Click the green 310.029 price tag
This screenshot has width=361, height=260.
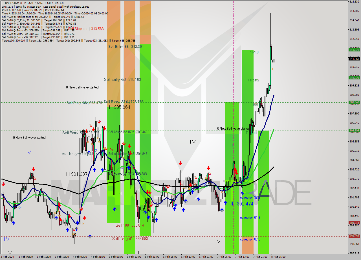coord(354,78)
